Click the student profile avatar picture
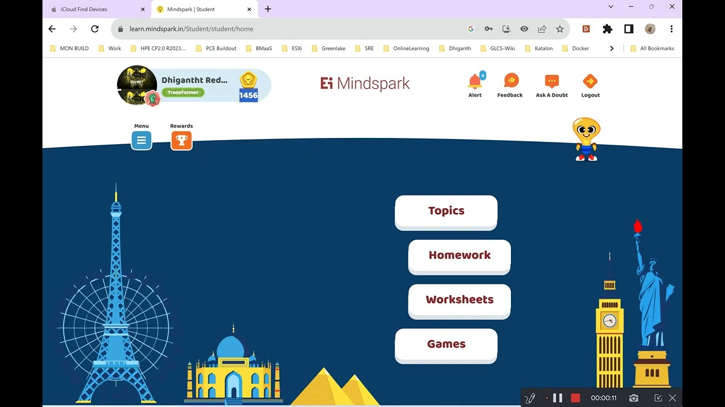725x407 pixels. (137, 85)
